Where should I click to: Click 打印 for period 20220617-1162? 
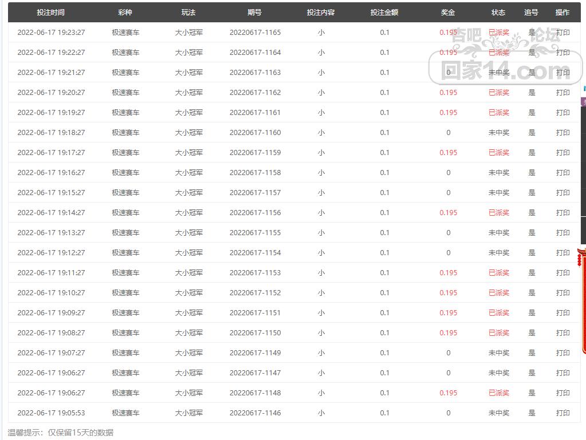tap(563, 93)
